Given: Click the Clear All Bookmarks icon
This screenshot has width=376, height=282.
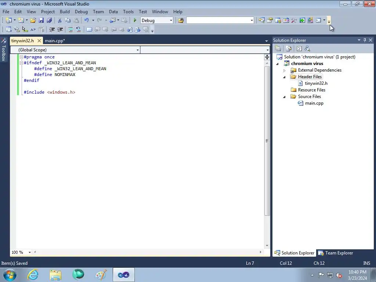Looking at the screenshot, I should pos(146,29).
